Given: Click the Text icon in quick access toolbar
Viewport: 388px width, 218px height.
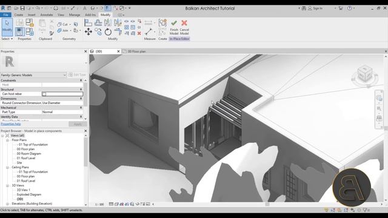Looking at the screenshot, I should coord(85,8).
